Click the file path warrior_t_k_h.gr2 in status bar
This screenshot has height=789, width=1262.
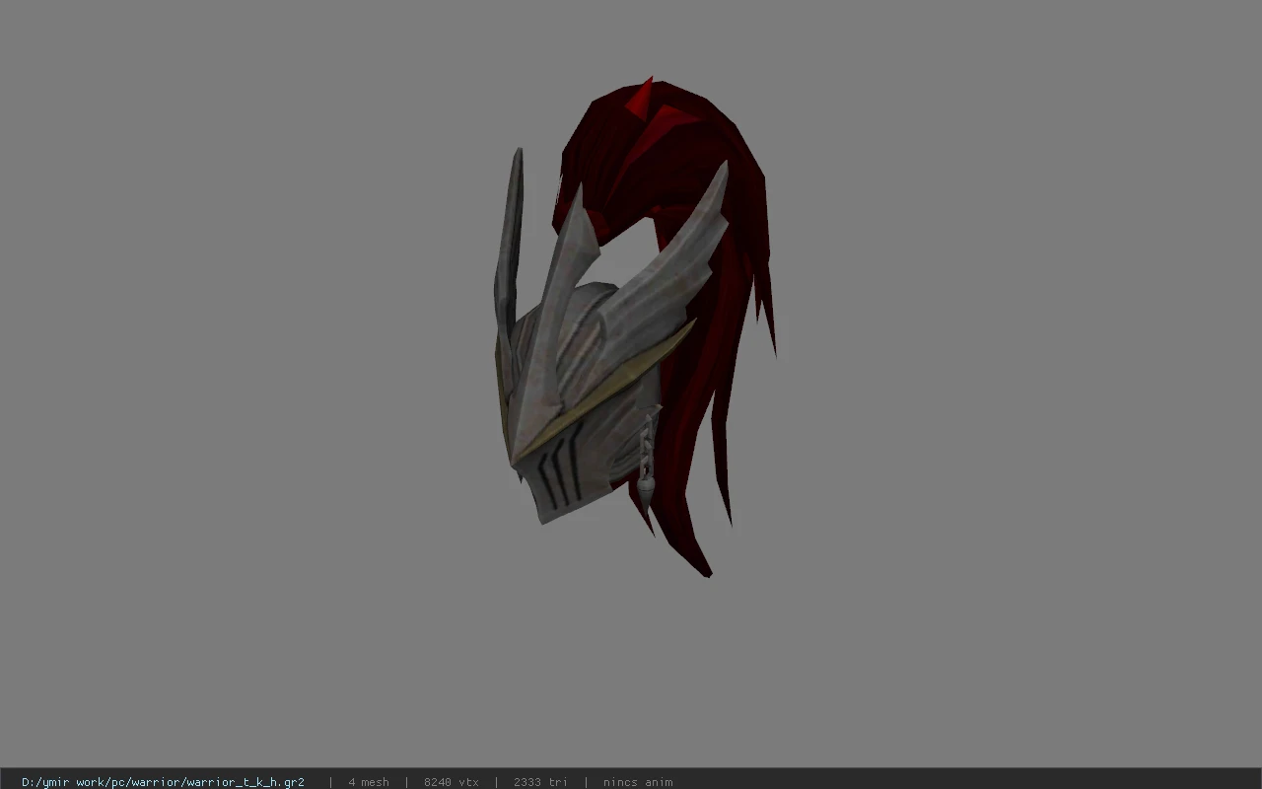pyautogui.click(x=163, y=782)
